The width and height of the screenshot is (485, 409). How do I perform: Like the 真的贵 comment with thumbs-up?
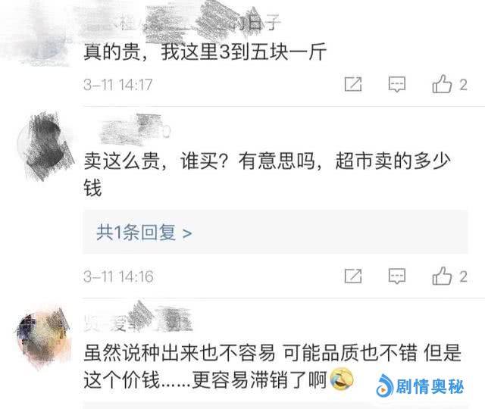(x=442, y=84)
